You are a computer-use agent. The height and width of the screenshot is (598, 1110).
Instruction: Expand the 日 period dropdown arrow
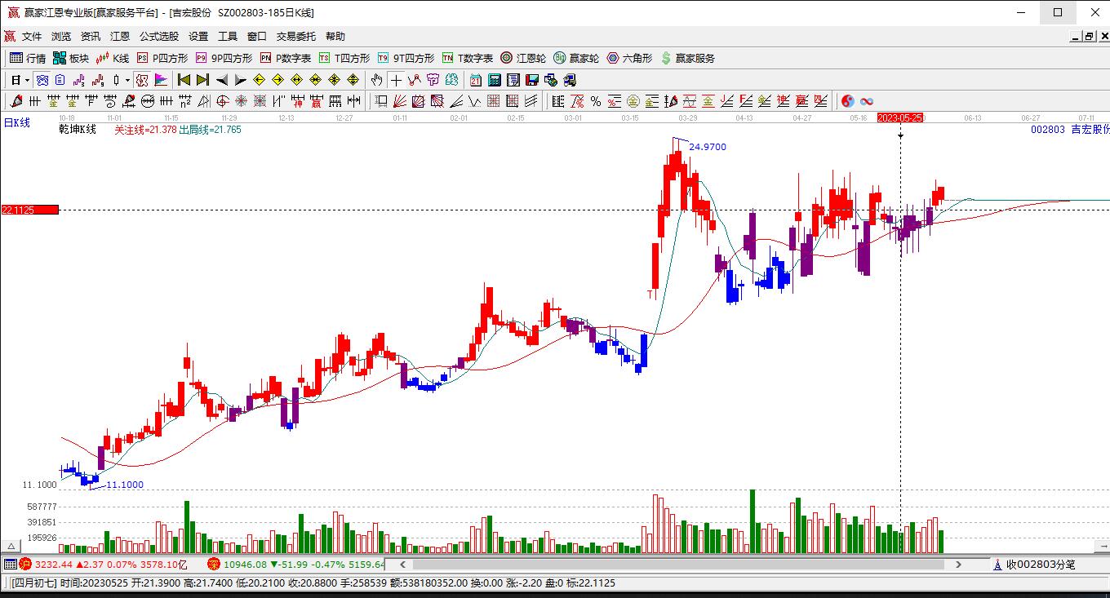[x=27, y=80]
